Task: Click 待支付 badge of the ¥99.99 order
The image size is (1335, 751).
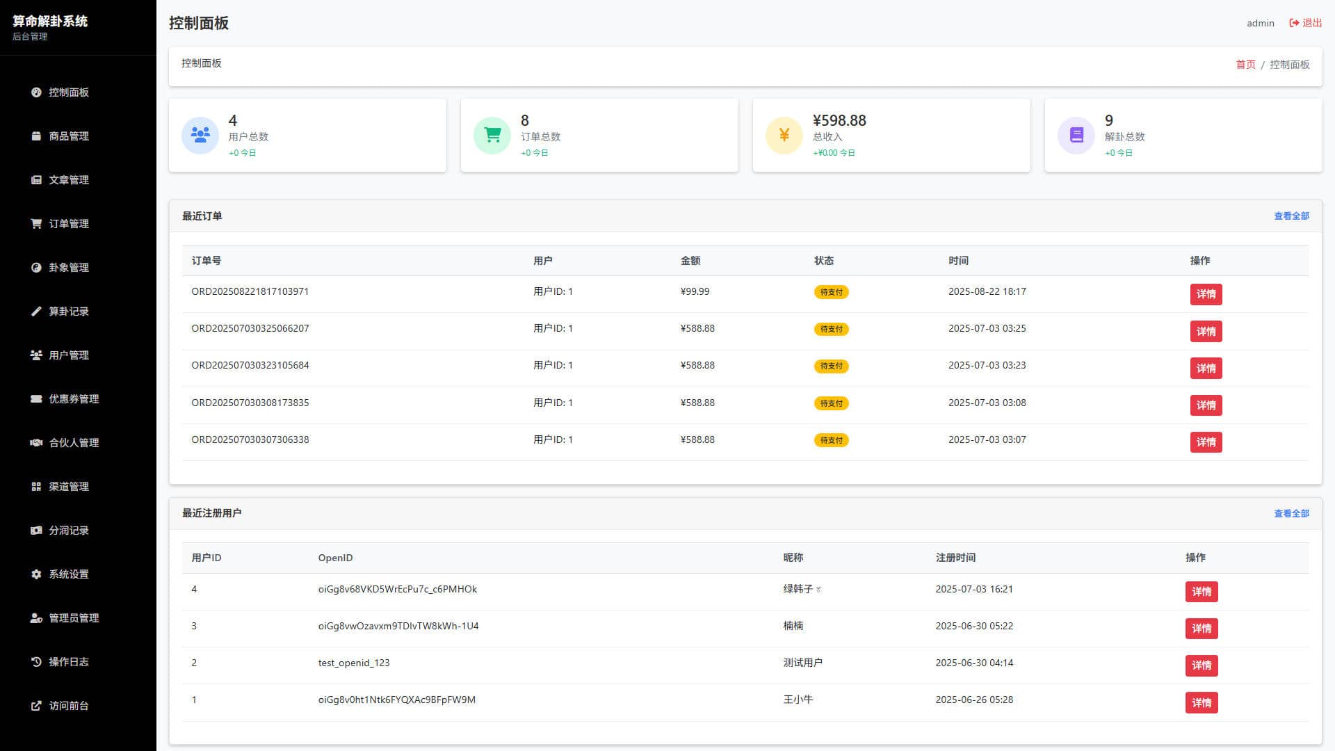Action: pyautogui.click(x=831, y=292)
